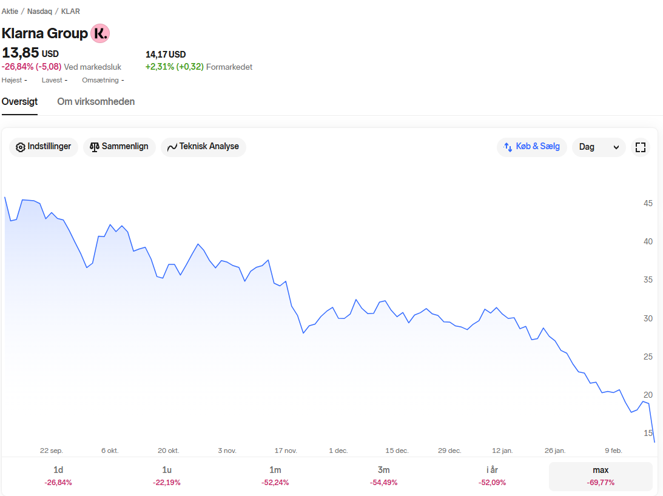Click the Sammenlign compare button

pos(119,147)
